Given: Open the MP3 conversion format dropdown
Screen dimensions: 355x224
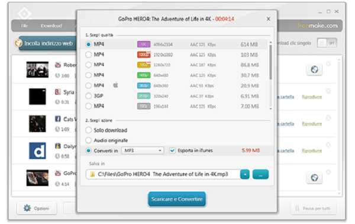Looking at the screenshot, I should pyautogui.click(x=143, y=151).
